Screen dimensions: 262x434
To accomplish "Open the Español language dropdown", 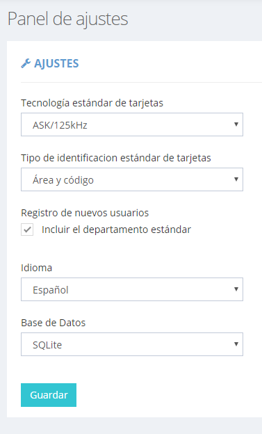I will coord(132,289).
